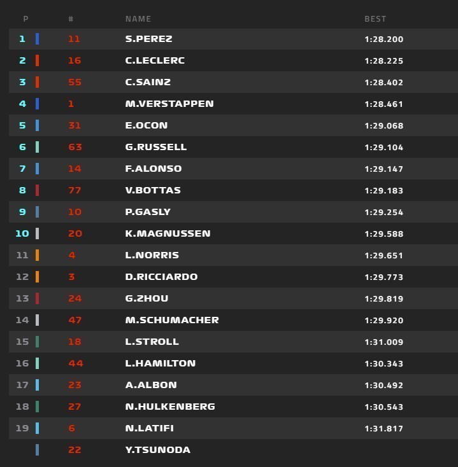Click the green team bar beside L.STROLL
Image resolution: width=458 pixels, height=467 pixels.
pos(38,342)
